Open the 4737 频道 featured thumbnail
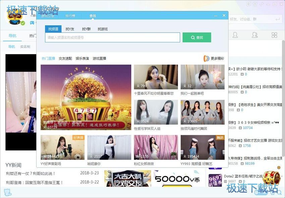285x198 pixels. tap(86, 97)
